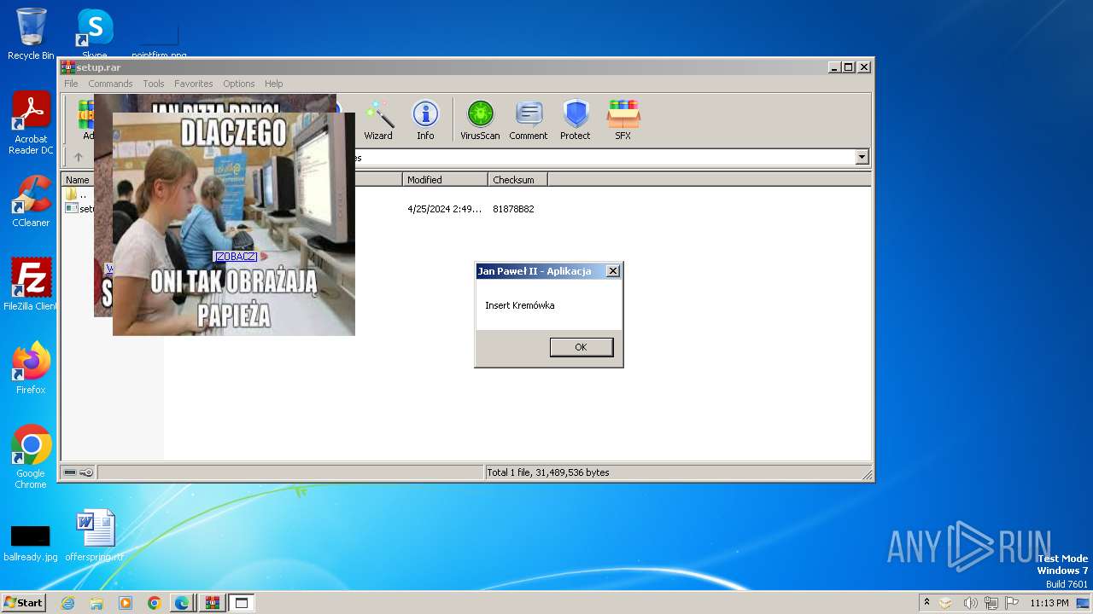Launch Firefox from desktop
Image resolution: width=1093 pixels, height=614 pixels.
point(31,368)
